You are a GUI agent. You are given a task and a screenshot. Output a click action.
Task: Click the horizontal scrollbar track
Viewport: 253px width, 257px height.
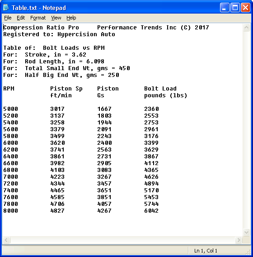122,240
